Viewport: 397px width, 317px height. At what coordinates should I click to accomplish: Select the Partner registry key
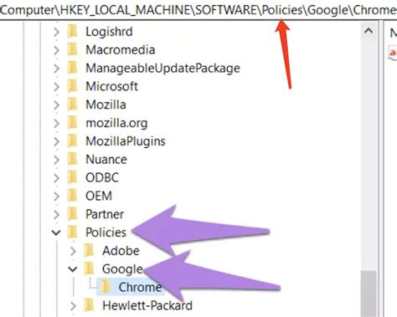click(x=105, y=214)
